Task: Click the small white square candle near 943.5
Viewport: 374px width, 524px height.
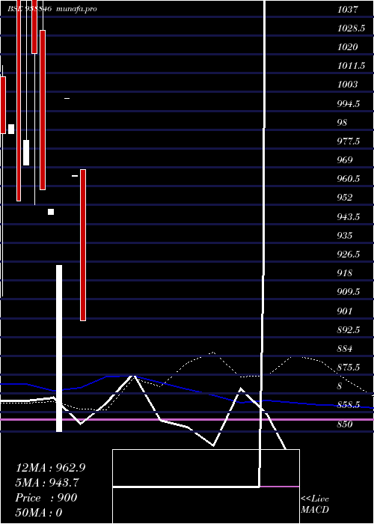Action: pos(51,212)
